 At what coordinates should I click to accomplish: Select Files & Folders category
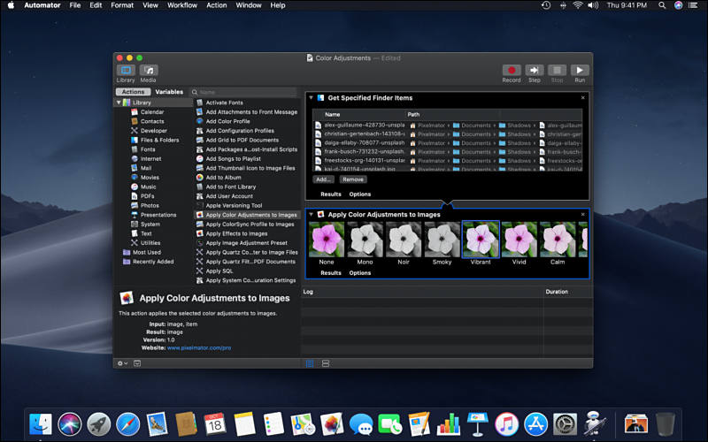[159, 141]
